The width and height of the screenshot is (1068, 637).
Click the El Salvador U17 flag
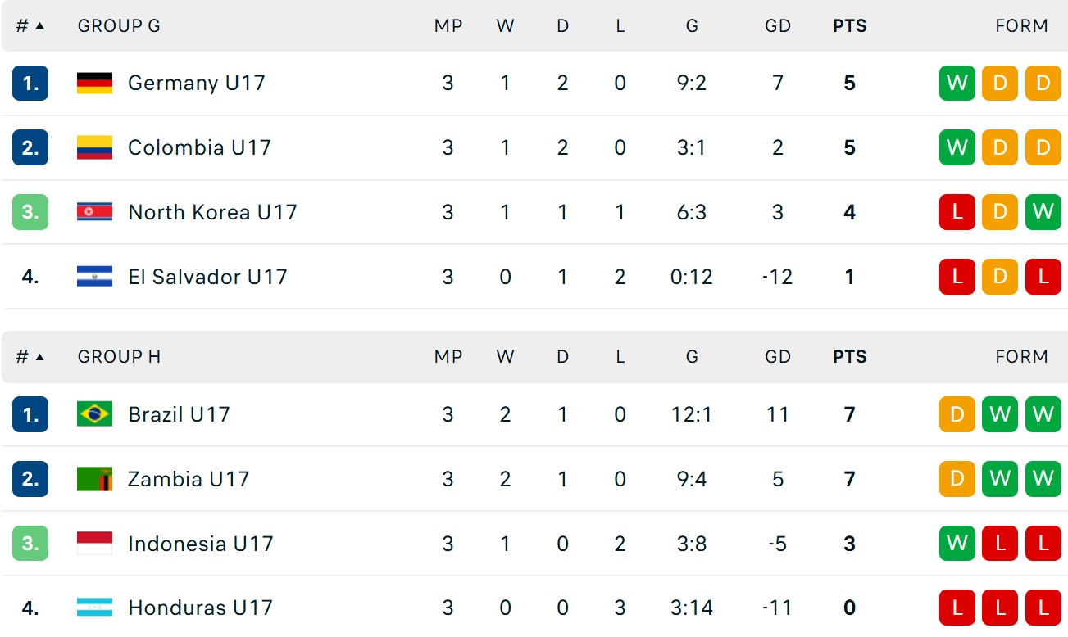point(94,277)
